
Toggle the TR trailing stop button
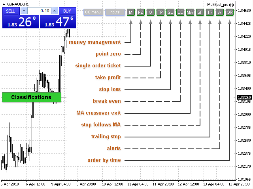tap(210, 12)
